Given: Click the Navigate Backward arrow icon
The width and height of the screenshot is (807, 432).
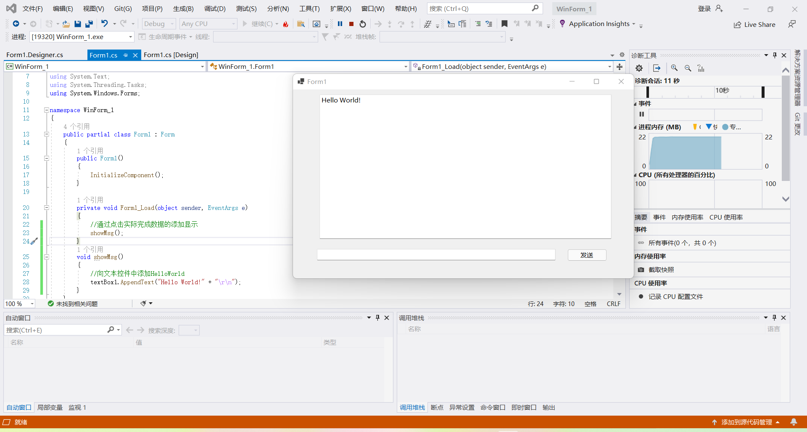Looking at the screenshot, I should click(16, 24).
